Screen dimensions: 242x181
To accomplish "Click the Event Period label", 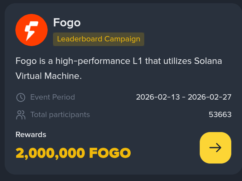I will [x=53, y=97].
